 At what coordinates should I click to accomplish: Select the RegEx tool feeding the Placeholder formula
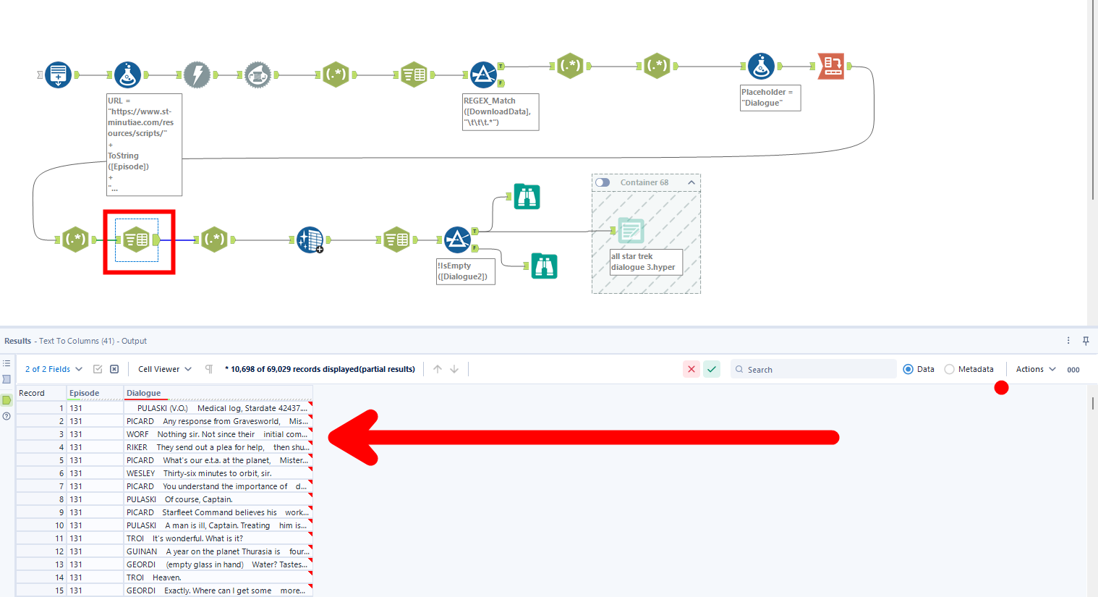click(657, 66)
